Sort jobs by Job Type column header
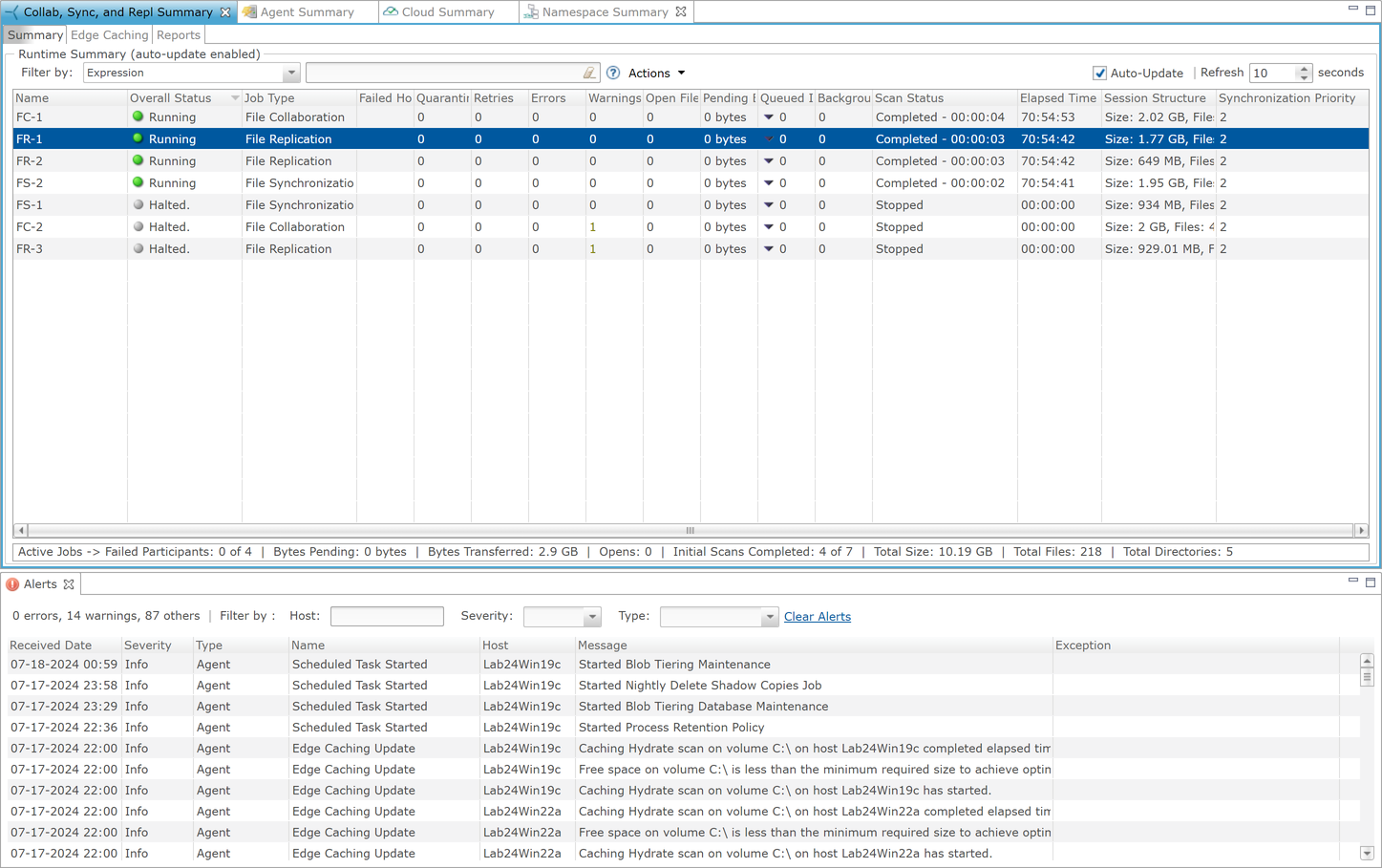Screen dimensions: 1382x868 pos(299,98)
